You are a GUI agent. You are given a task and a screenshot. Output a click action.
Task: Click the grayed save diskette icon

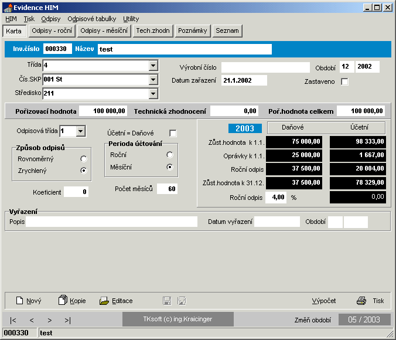point(167,301)
